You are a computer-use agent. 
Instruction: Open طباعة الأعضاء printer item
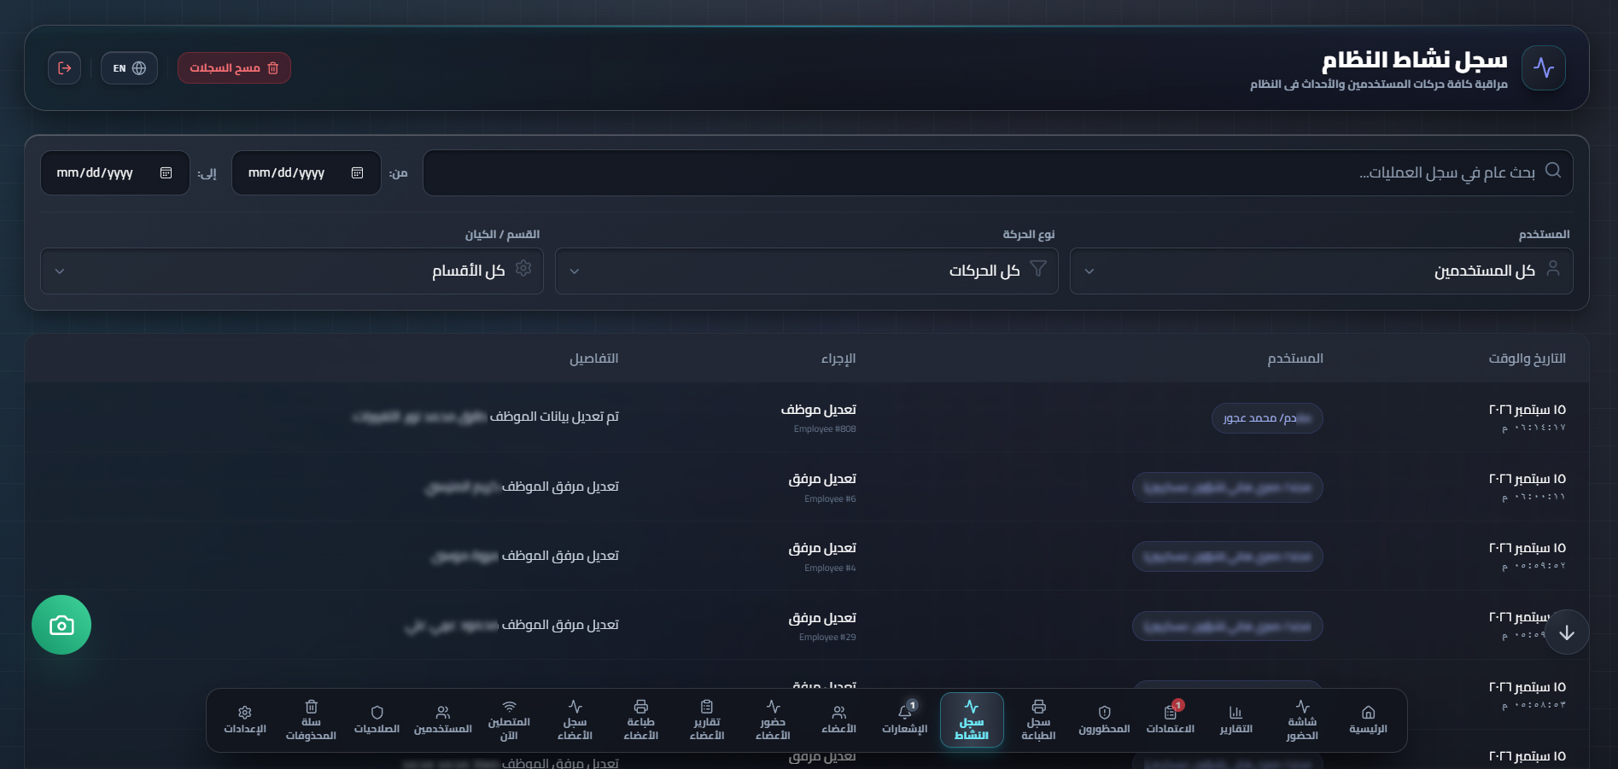[640, 720]
